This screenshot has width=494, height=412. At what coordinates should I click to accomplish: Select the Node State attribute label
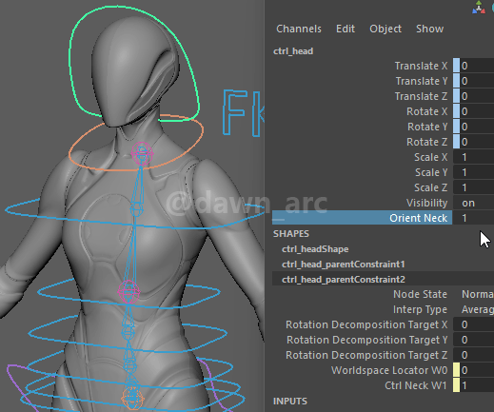point(420,294)
